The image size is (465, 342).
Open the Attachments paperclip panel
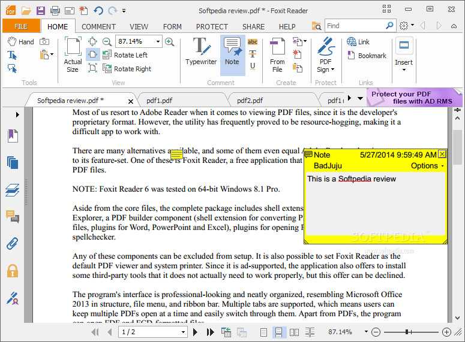pos(13,243)
